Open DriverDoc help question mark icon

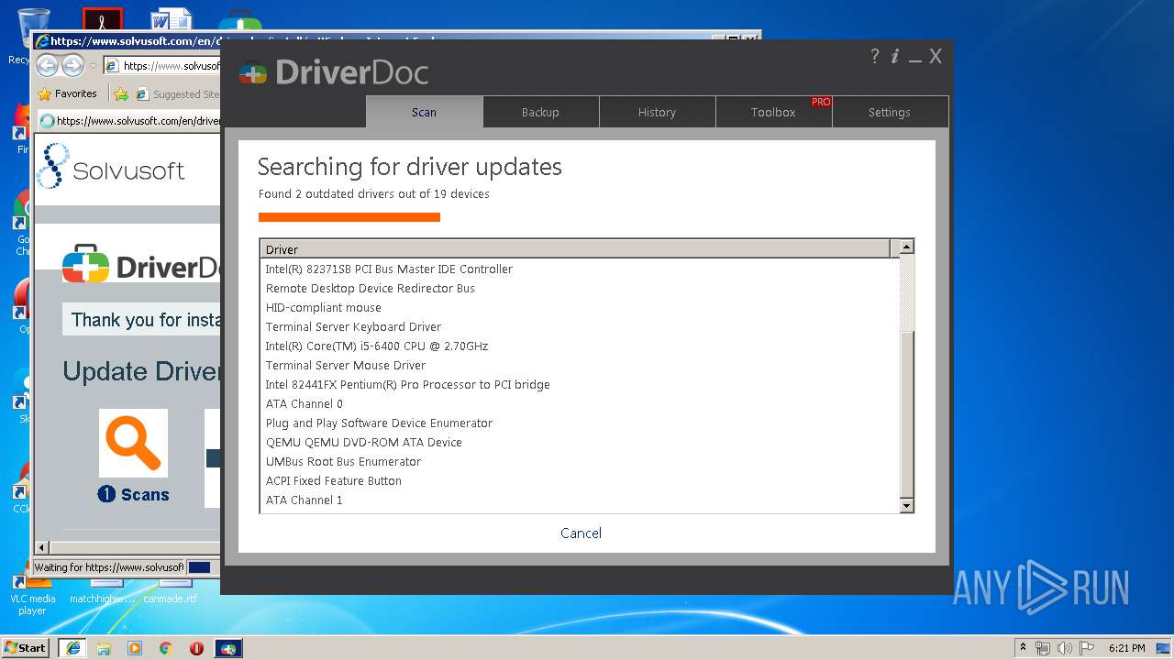pyautogui.click(x=875, y=56)
